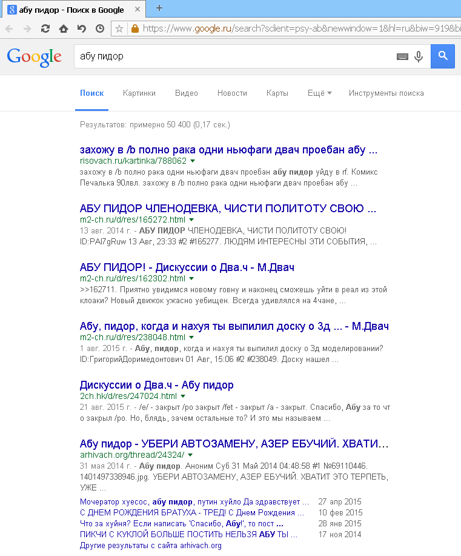Start voice search microphone icon
The width and height of the screenshot is (461, 556).
(x=419, y=56)
